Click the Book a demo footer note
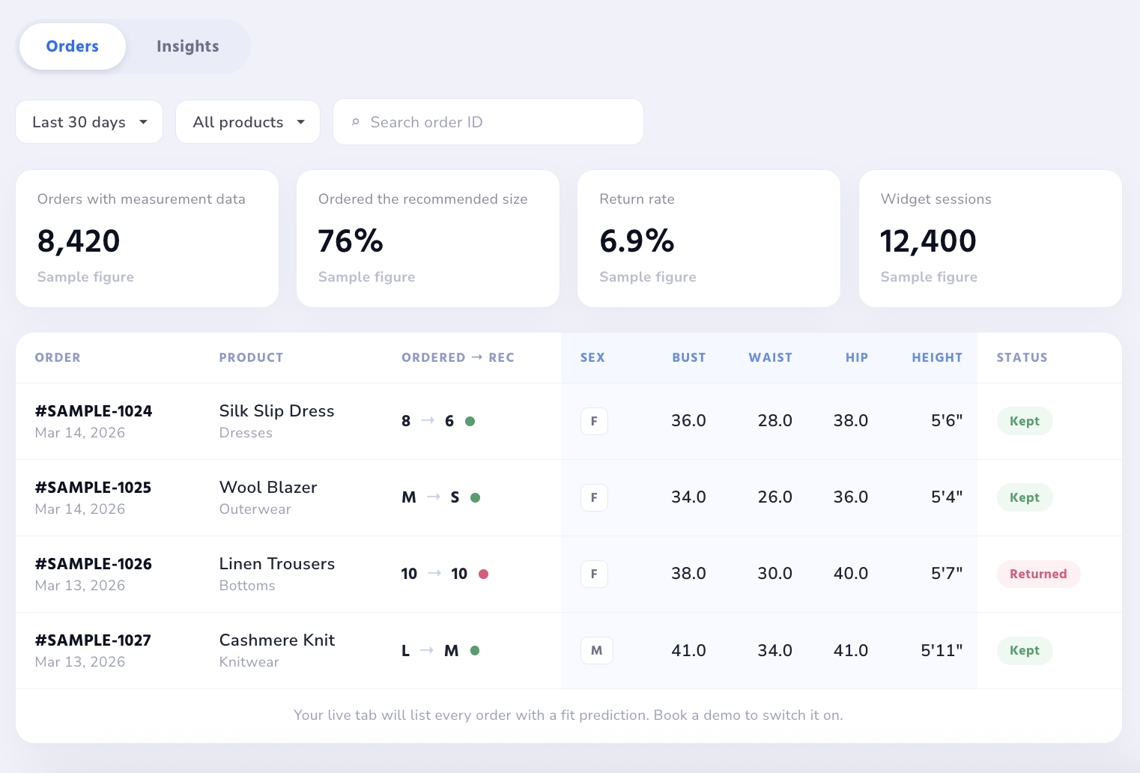This screenshot has width=1140, height=773. [x=569, y=715]
